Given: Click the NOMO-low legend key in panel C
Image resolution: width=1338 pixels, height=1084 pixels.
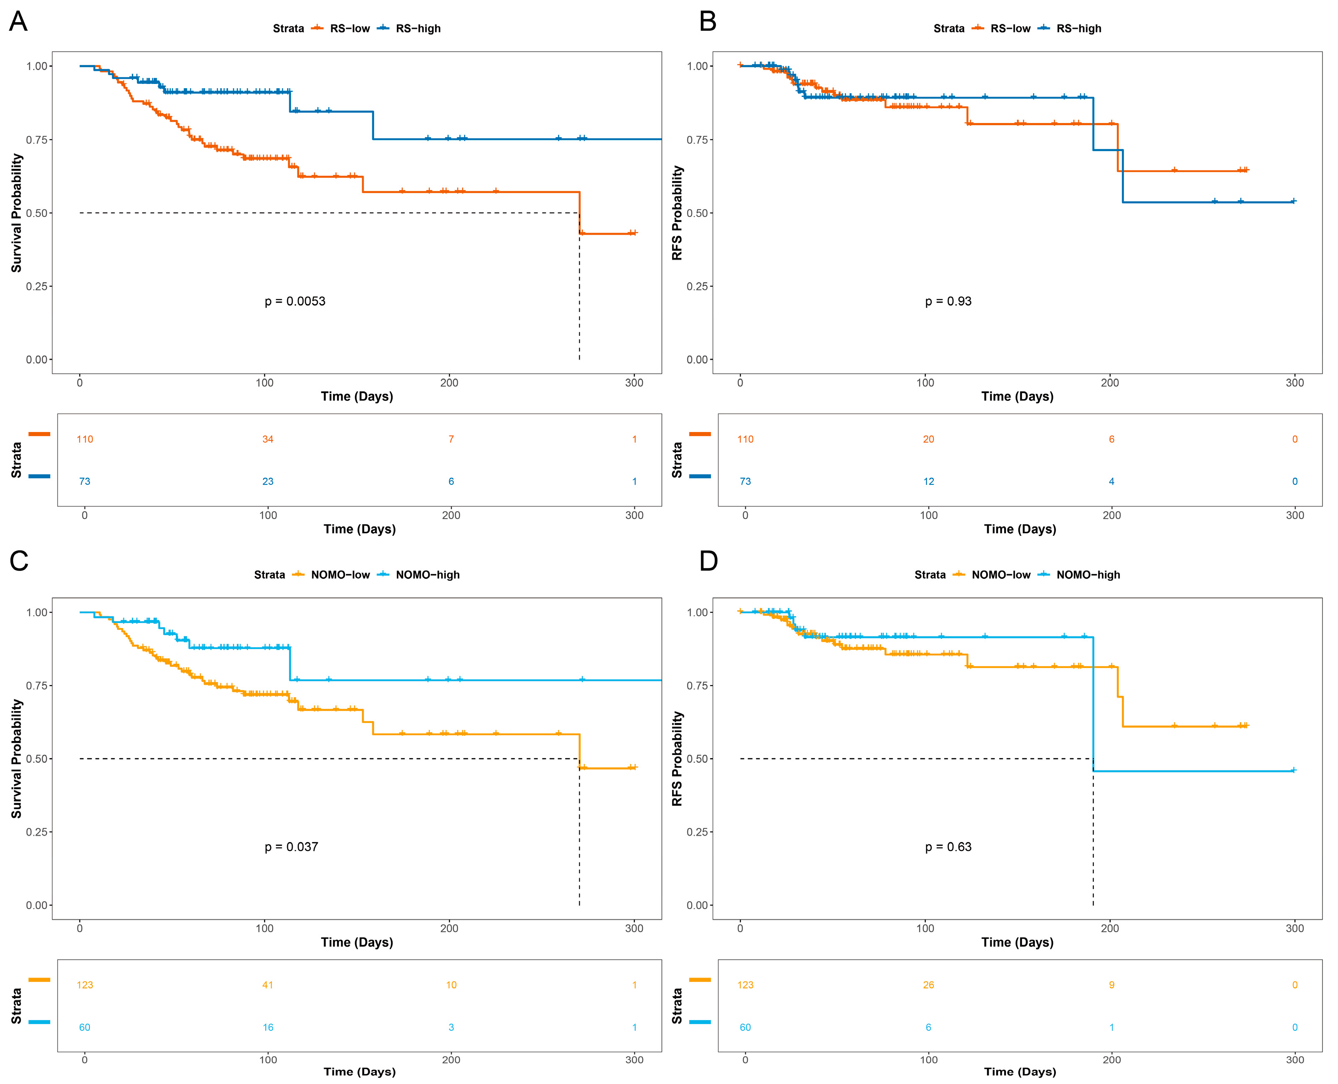Looking at the screenshot, I should pyautogui.click(x=298, y=574).
